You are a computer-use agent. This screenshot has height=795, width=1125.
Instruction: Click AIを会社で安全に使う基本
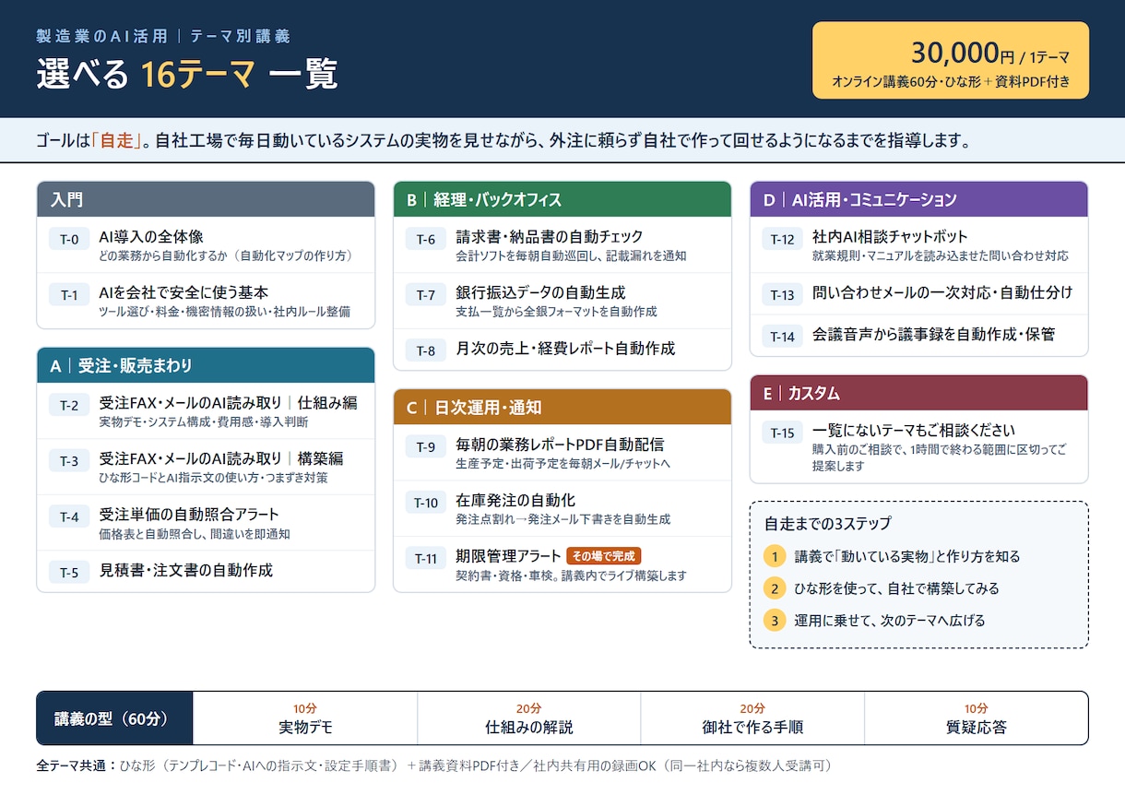pyautogui.click(x=184, y=292)
